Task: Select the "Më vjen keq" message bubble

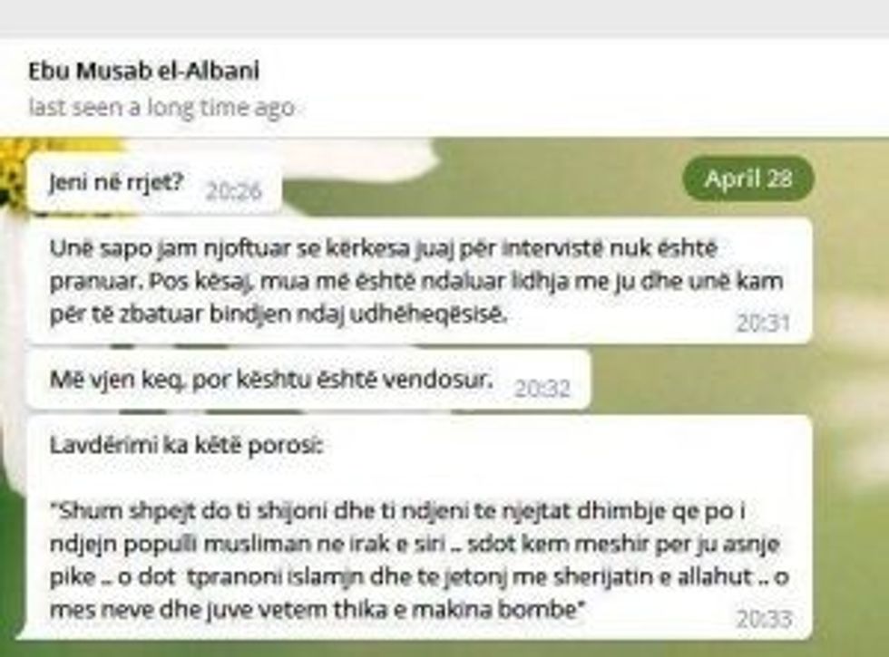Action: click(x=308, y=380)
